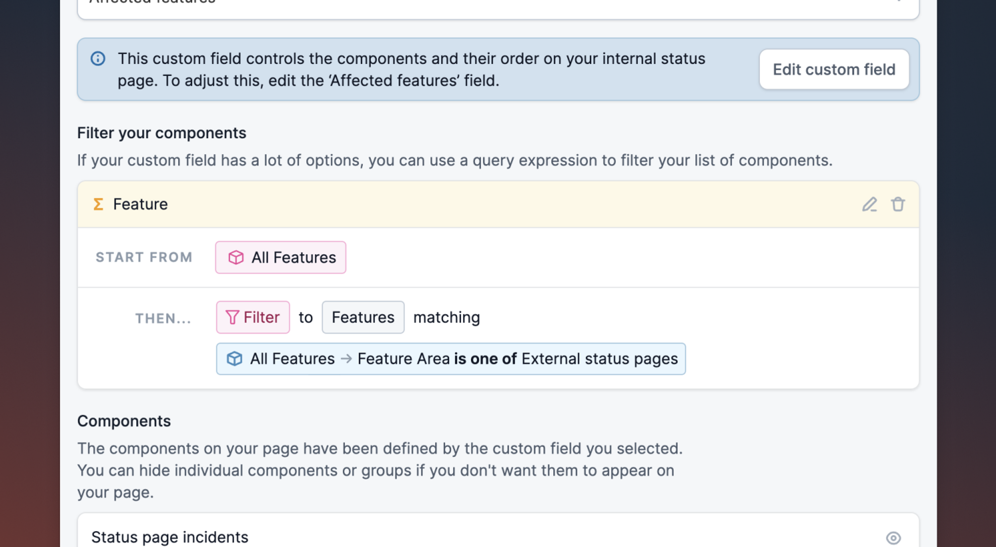This screenshot has height=547, width=996.
Task: Open the All Features start-from selector
Action: tap(294, 257)
